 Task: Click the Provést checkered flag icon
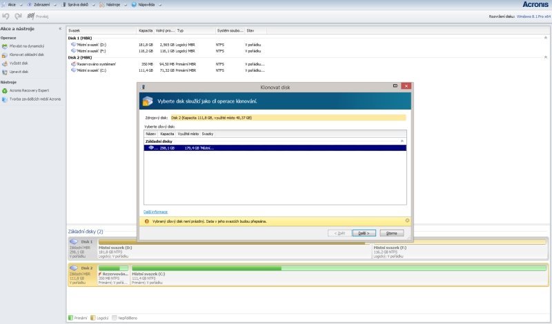29,16
